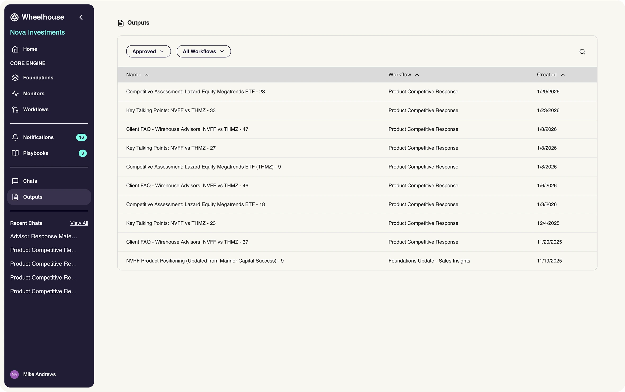Screen dimensions: 625x392
Task: Toggle sort on Created column
Action: coord(563,75)
